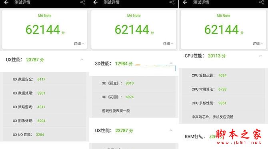Select M6 Note device name in right panel

pyautogui.click(x=223, y=16)
